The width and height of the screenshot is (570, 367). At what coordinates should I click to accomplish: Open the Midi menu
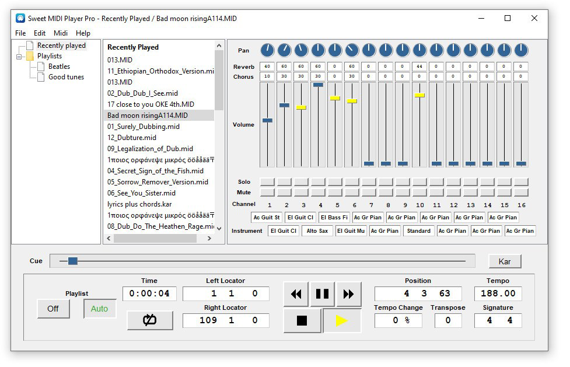[x=60, y=33]
